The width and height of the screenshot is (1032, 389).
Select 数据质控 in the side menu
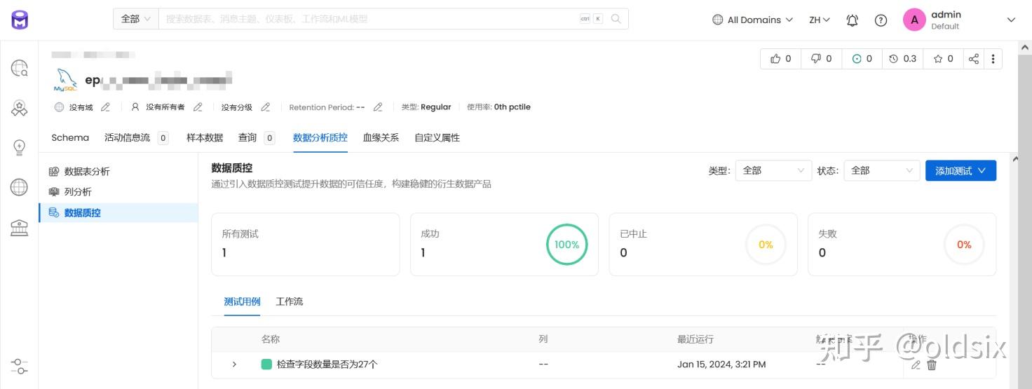118,212
